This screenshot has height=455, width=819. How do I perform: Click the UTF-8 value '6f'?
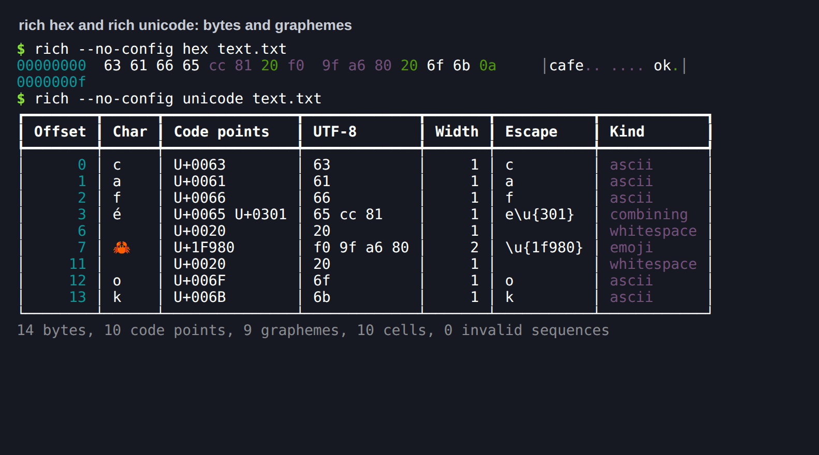pos(321,281)
